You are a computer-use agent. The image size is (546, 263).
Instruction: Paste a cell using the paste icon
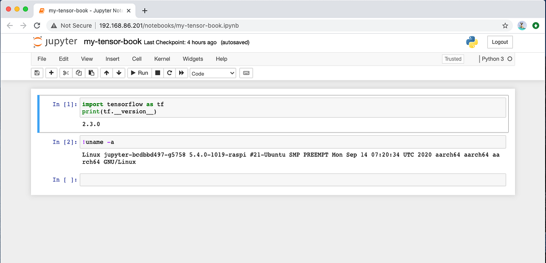pos(91,73)
